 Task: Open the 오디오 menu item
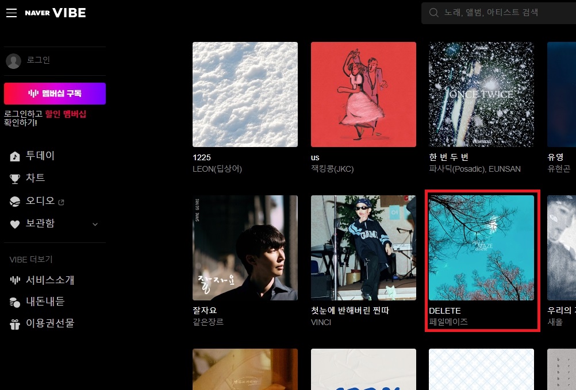(40, 200)
